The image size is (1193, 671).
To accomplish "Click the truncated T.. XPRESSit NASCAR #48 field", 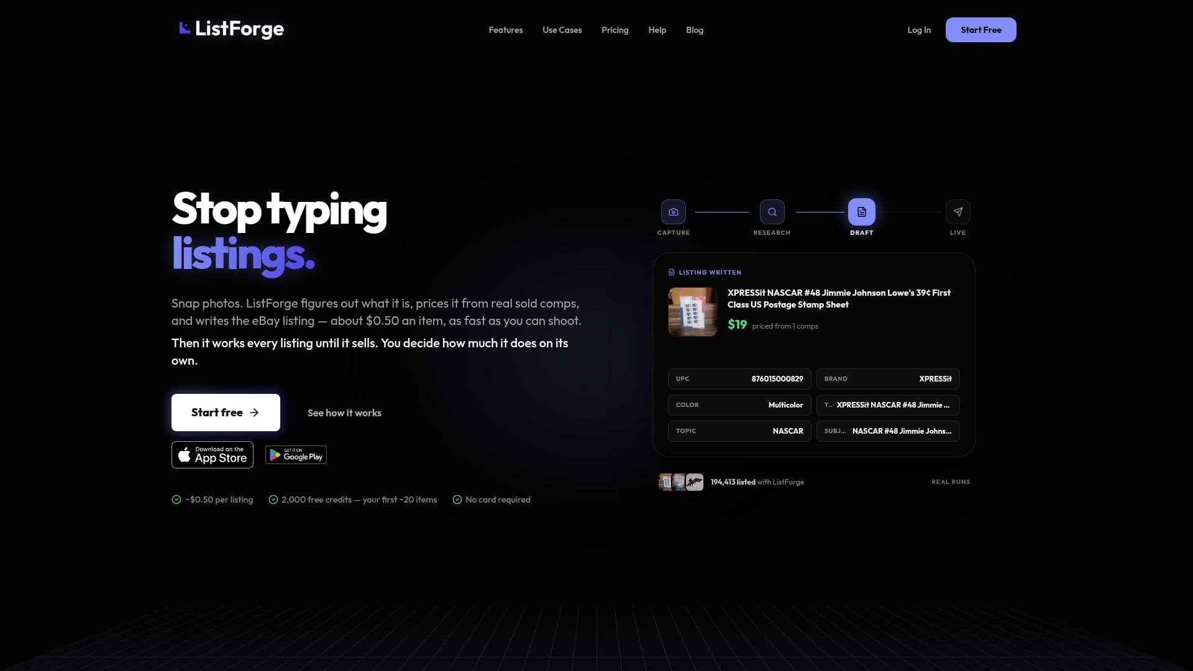I will (888, 405).
